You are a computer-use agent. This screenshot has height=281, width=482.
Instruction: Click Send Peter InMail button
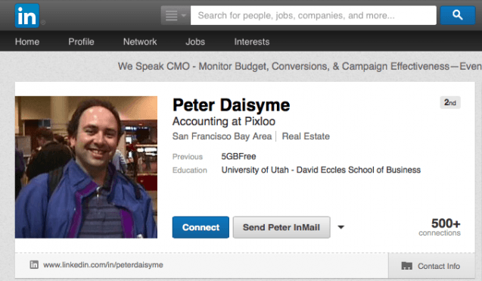281,227
